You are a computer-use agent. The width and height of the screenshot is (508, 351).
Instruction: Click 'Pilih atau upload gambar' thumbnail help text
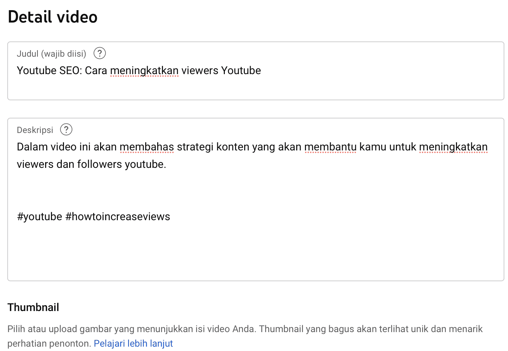point(245,336)
